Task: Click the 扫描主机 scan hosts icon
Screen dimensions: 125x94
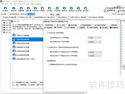Action: 14,8
